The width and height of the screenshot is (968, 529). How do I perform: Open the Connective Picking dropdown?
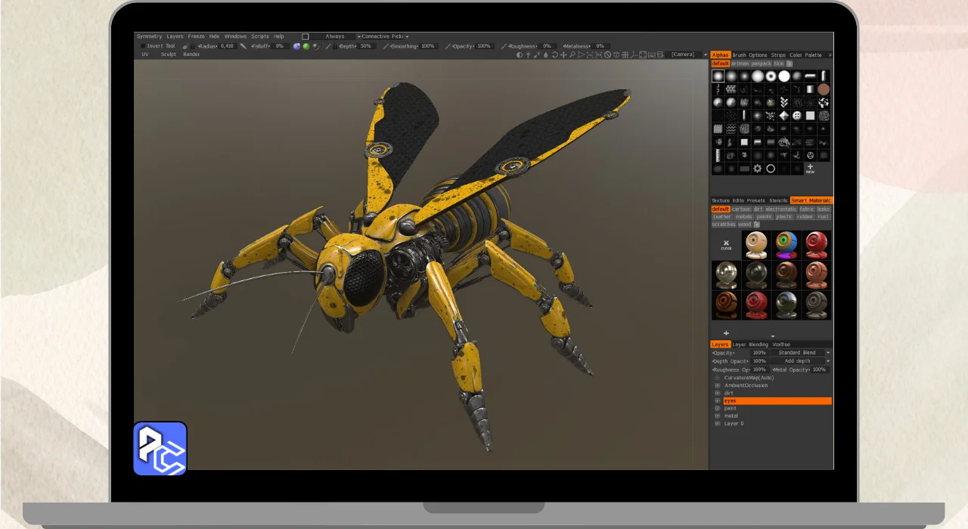tap(384, 36)
